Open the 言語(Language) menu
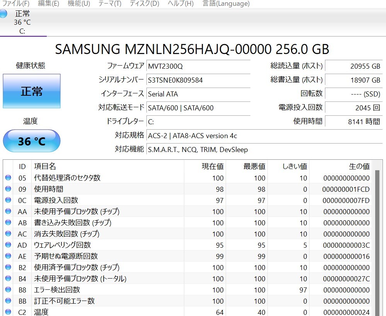 pos(226,3)
